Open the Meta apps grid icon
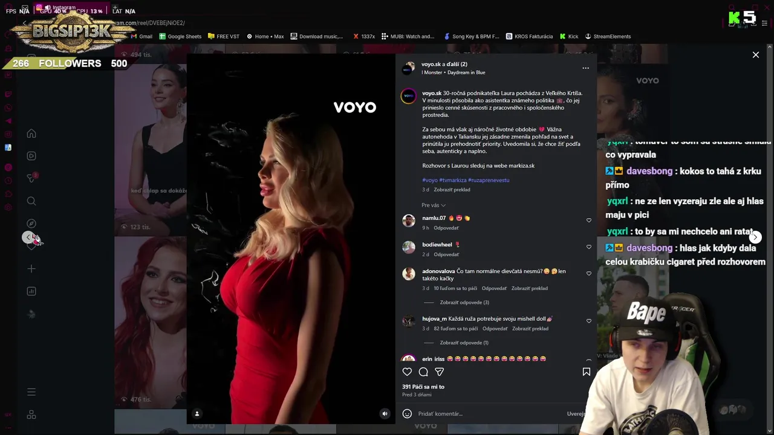 31,415
